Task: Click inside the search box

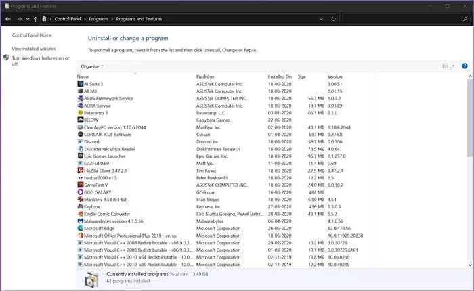Action: [402, 19]
